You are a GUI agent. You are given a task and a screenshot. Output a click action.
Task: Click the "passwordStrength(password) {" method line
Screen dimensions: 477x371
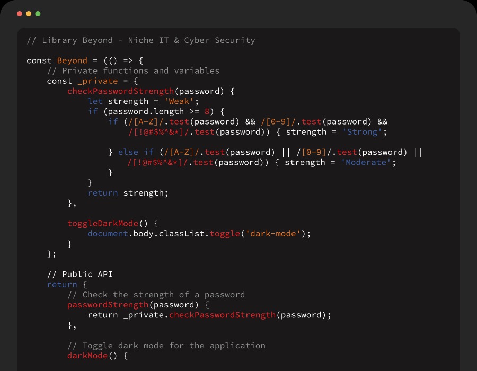coord(138,305)
